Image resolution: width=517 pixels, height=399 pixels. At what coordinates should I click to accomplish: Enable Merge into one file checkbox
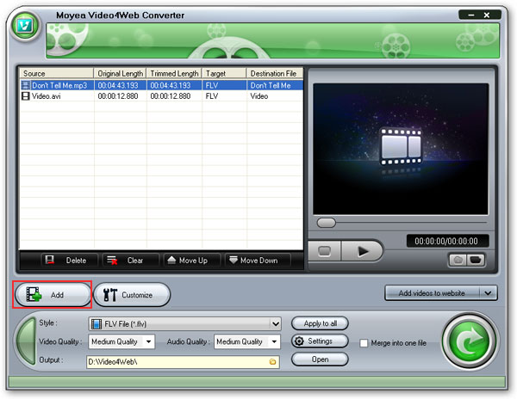tap(364, 343)
